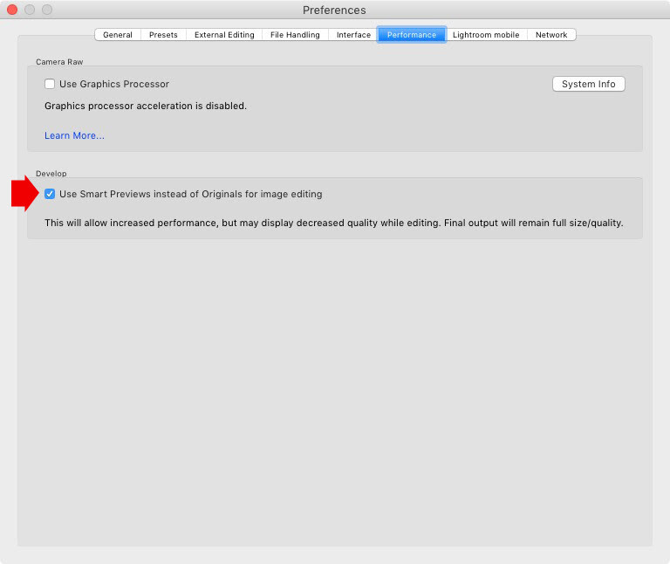670x564 pixels.
Task: Switch to Lightroom mobile tab
Action: click(486, 35)
